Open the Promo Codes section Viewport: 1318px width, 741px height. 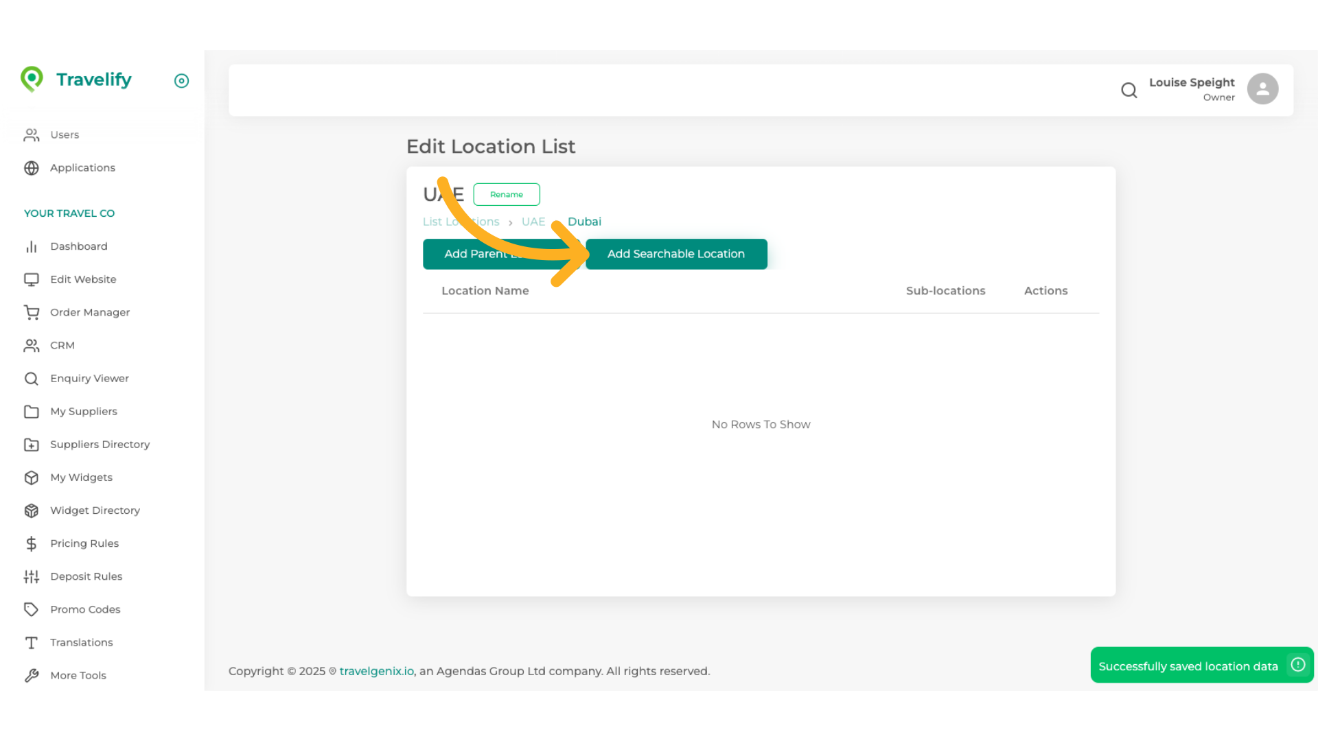pyautogui.click(x=85, y=609)
